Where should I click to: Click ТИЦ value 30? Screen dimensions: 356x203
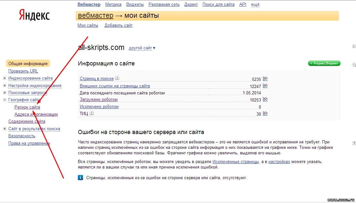258,114
